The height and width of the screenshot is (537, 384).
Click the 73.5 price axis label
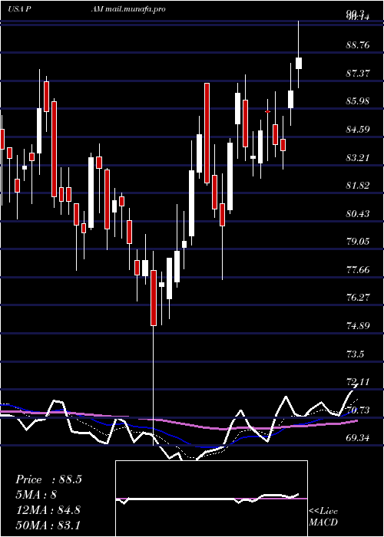pyautogui.click(x=355, y=354)
